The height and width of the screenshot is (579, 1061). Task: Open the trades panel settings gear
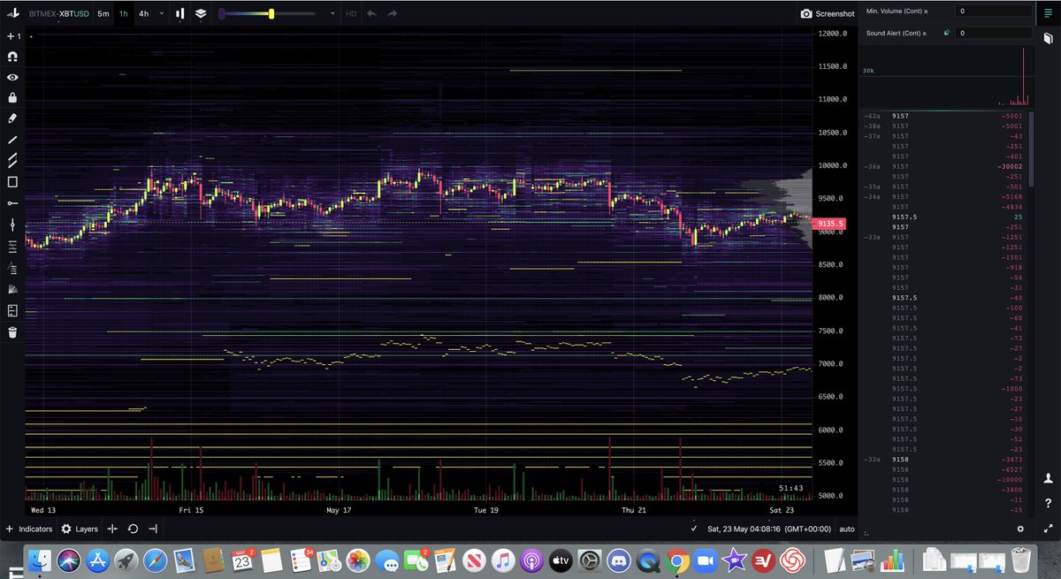point(1020,529)
